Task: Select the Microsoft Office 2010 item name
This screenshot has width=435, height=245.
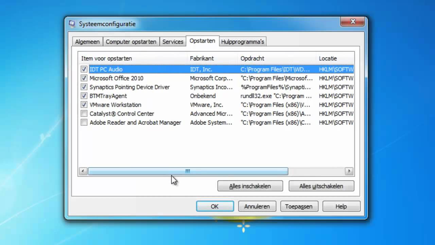Action: point(117,78)
